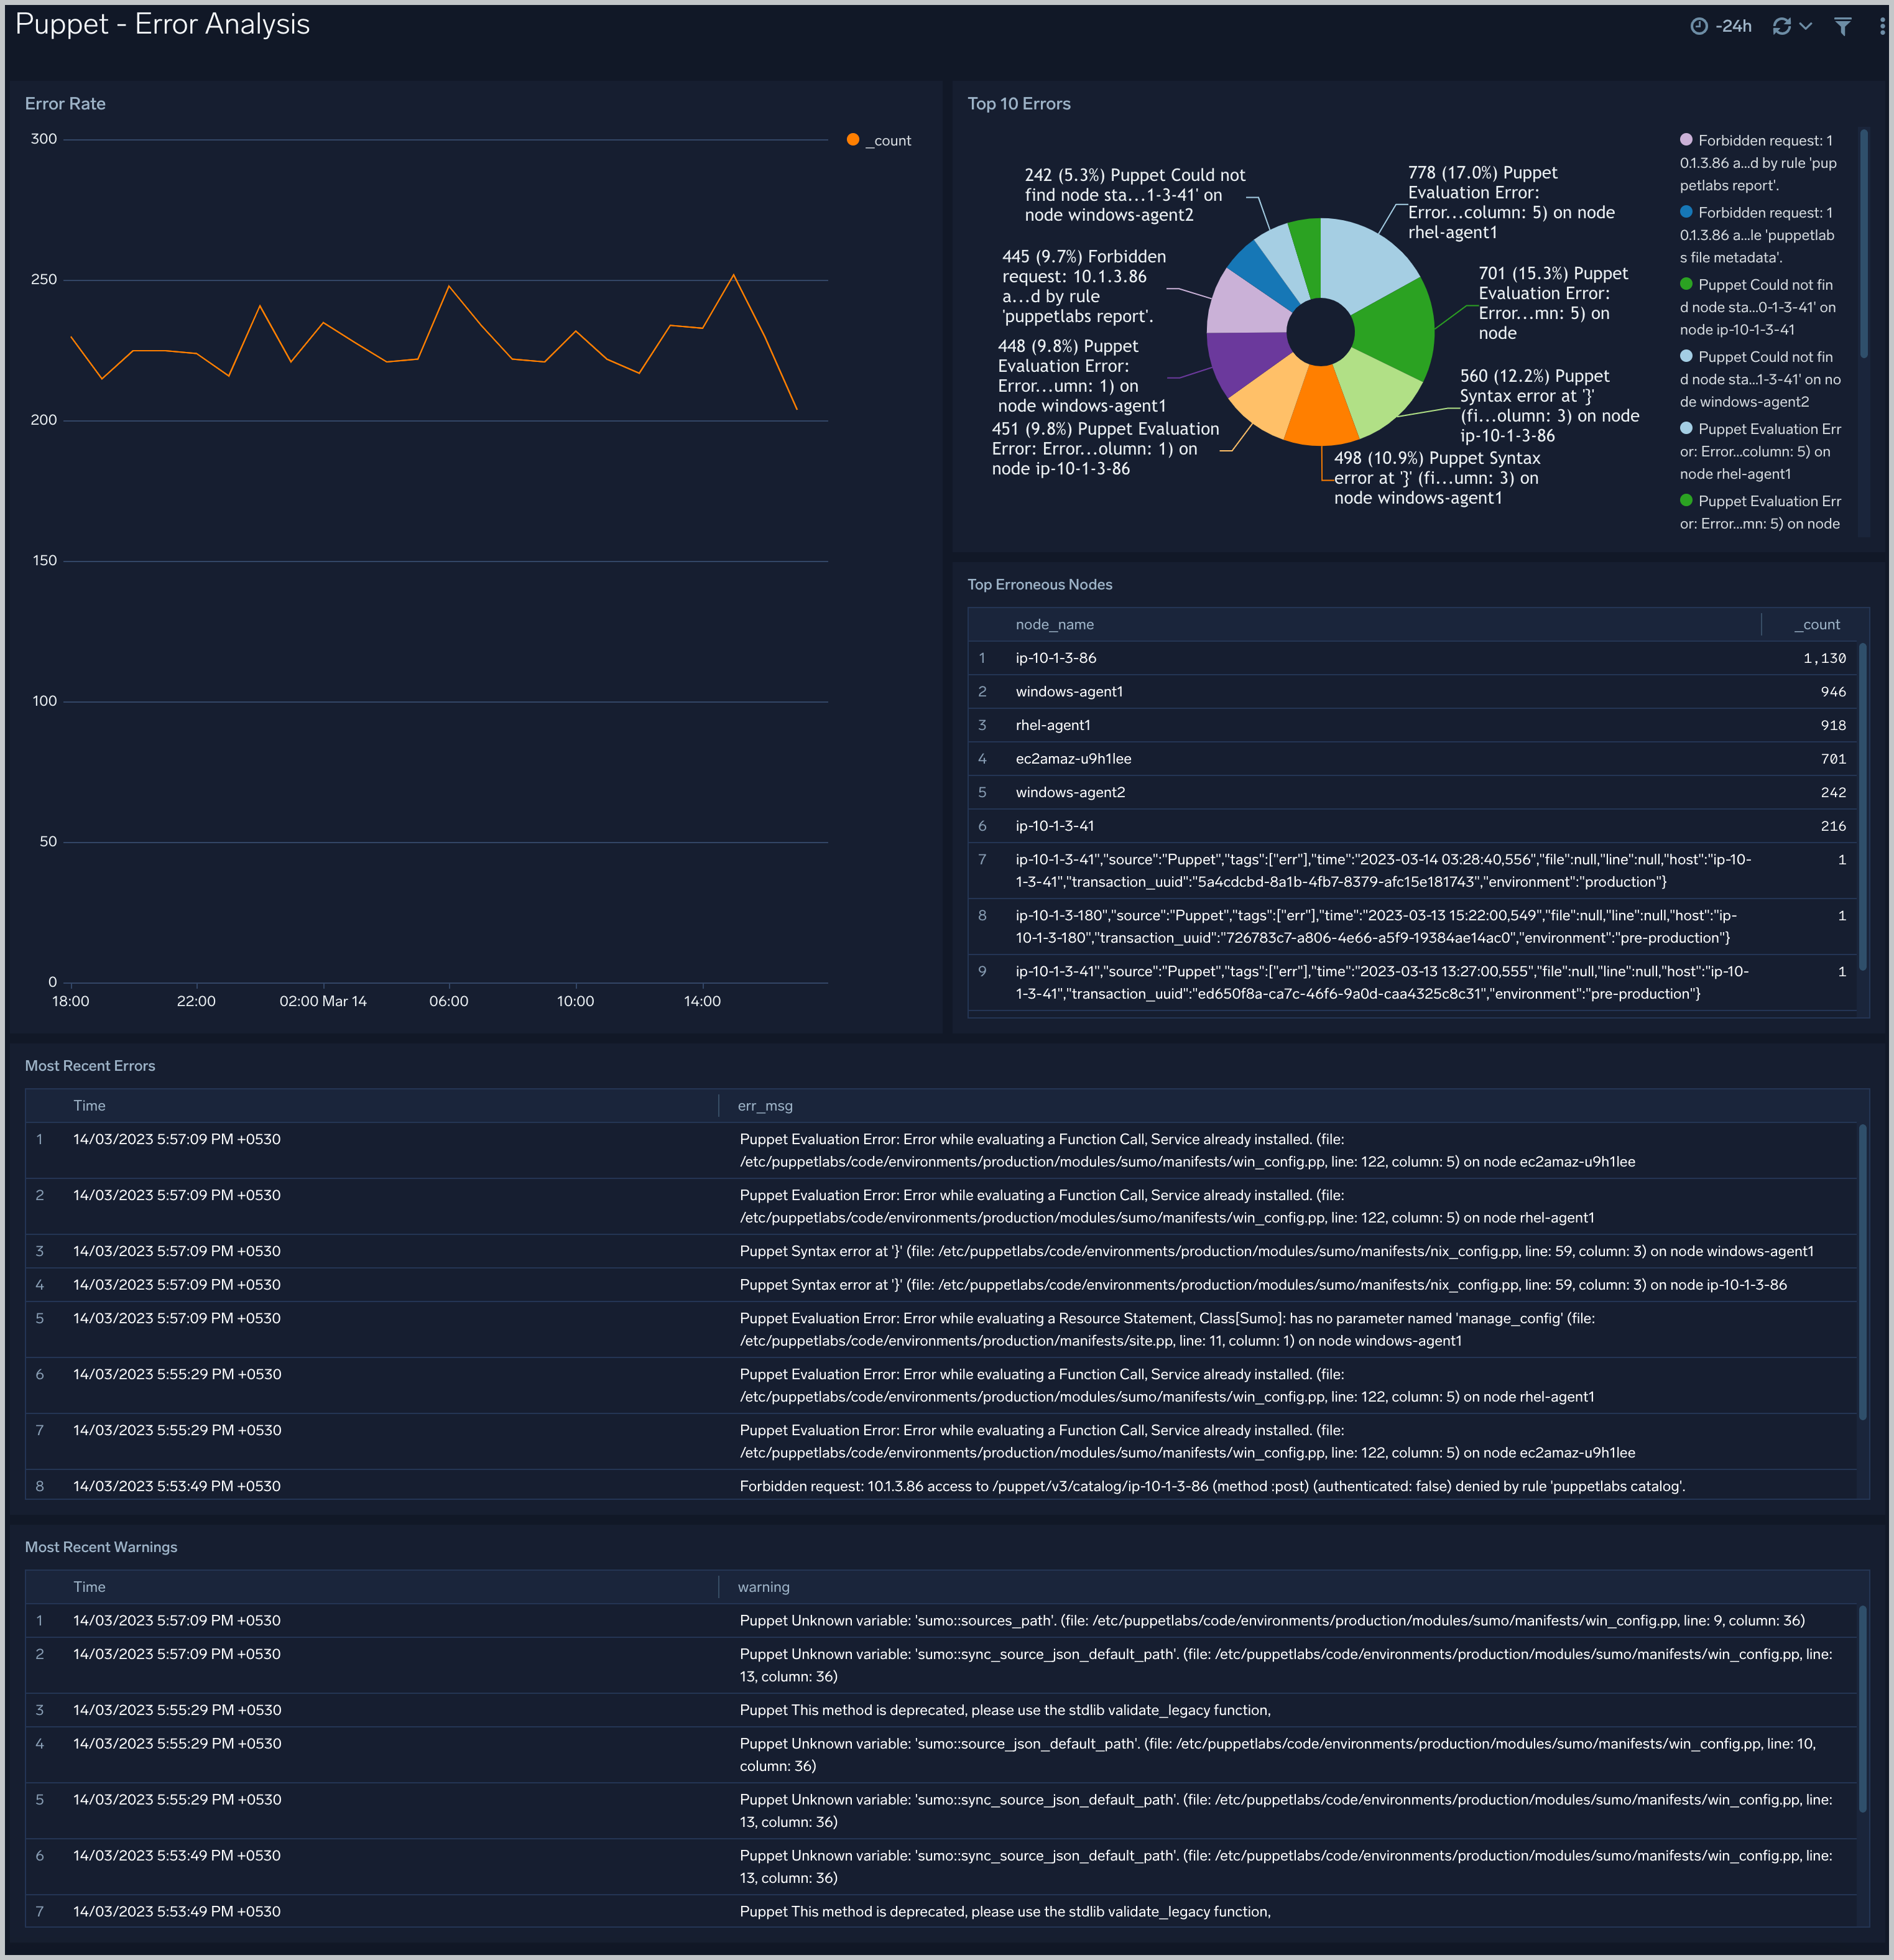Click the Top 10 Errors legend scrollbar
The width and height of the screenshot is (1894, 1960).
(x=1863, y=243)
